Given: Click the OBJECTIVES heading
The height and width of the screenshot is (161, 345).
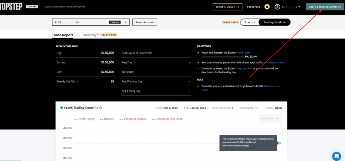Looking at the screenshot, I should point(204,46).
